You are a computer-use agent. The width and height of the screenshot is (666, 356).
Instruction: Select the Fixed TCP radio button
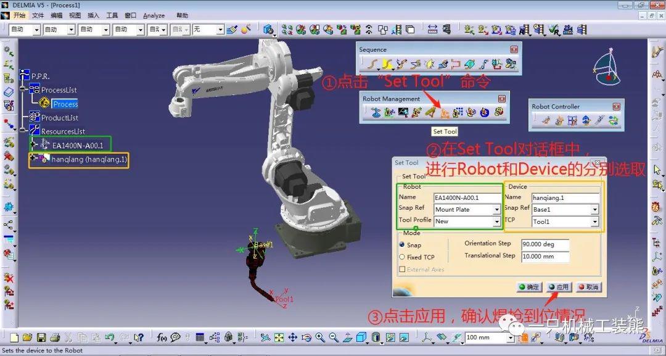pyautogui.click(x=402, y=257)
